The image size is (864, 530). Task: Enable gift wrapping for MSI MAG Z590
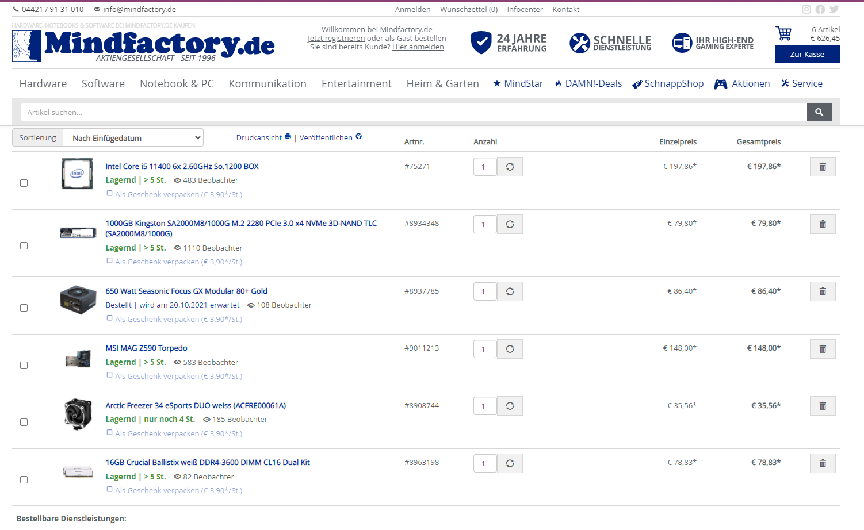(109, 375)
